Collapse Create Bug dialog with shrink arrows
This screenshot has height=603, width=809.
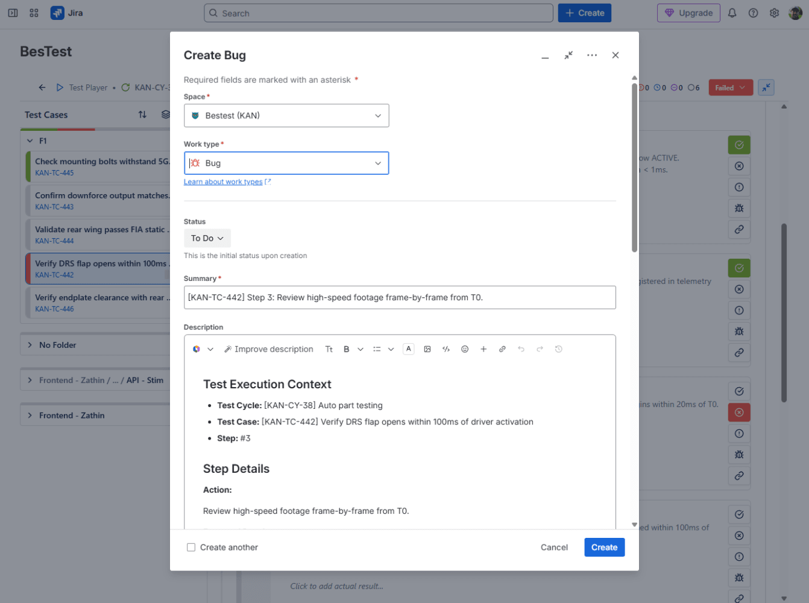[x=568, y=55]
